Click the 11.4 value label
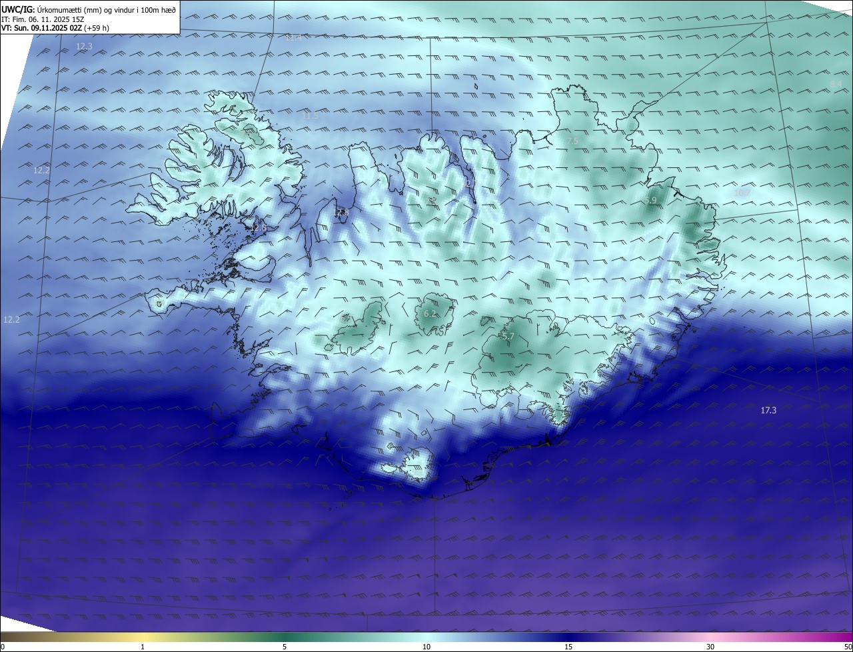853x652 pixels. click(293, 38)
